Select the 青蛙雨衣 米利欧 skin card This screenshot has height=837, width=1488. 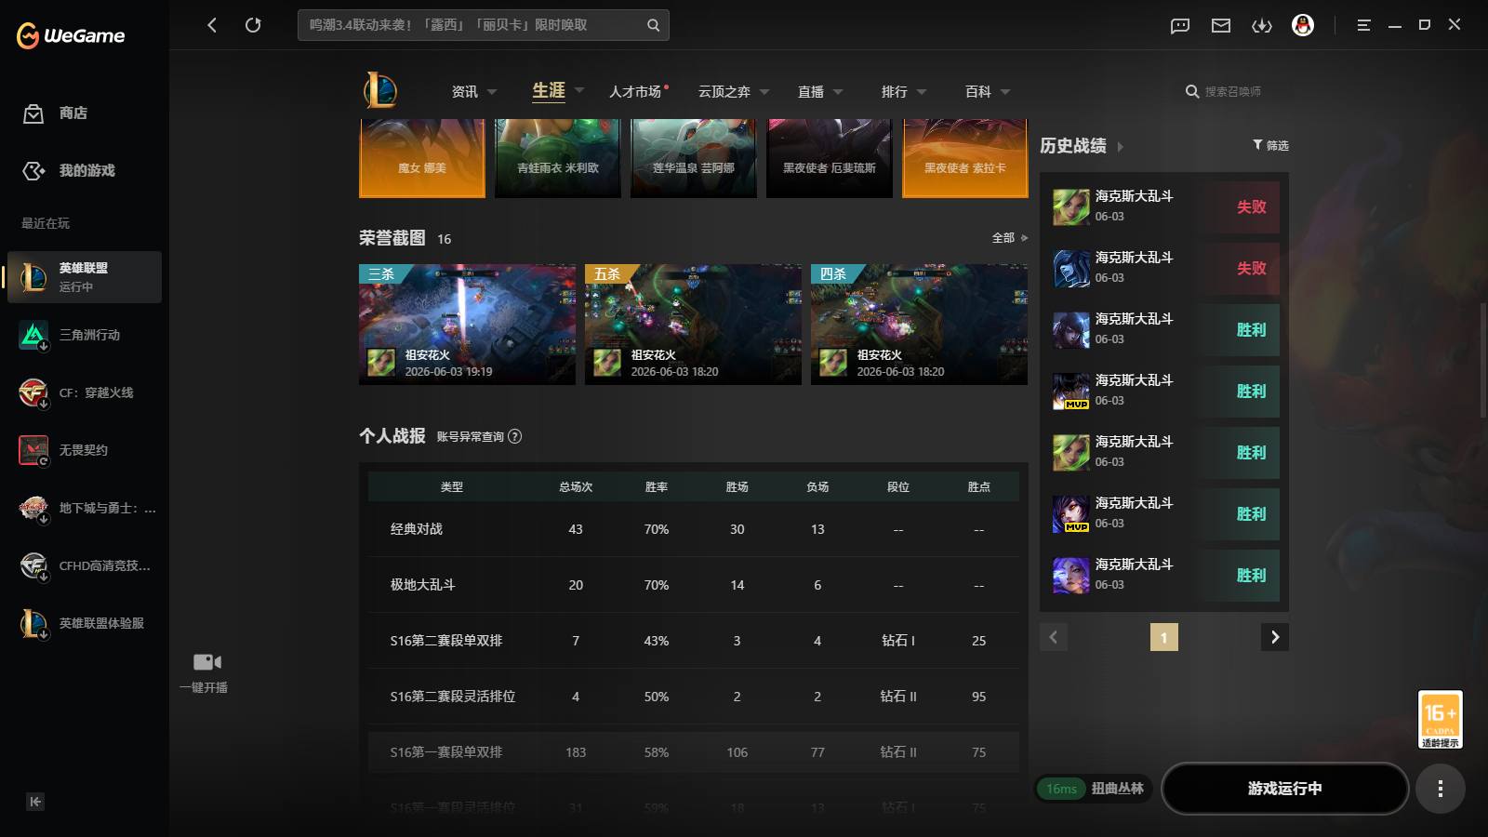pyautogui.click(x=558, y=158)
